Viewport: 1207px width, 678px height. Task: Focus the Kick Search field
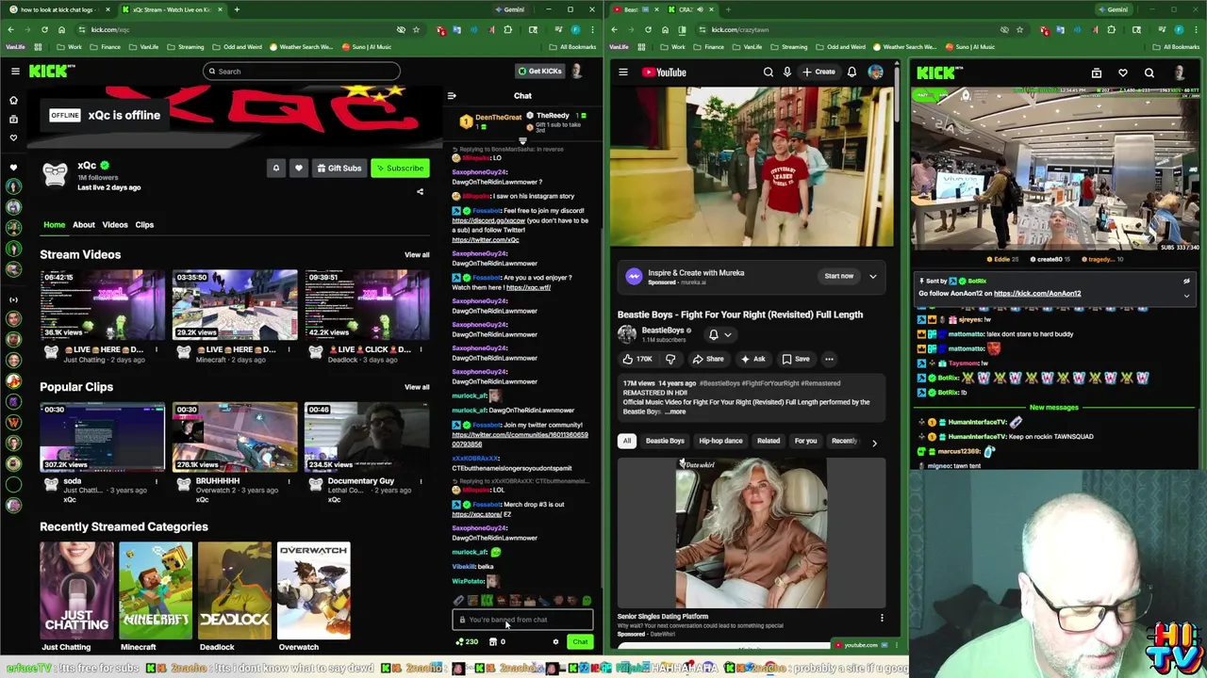point(302,71)
